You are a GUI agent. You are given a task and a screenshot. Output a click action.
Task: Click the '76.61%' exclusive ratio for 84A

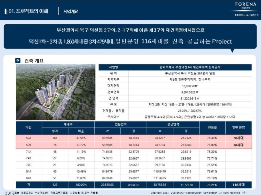[212, 172]
